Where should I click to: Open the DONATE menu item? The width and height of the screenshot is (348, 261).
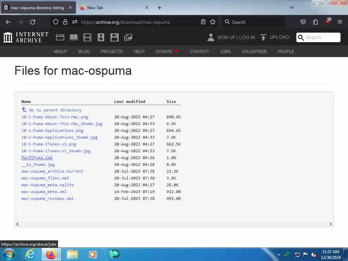click(167, 52)
